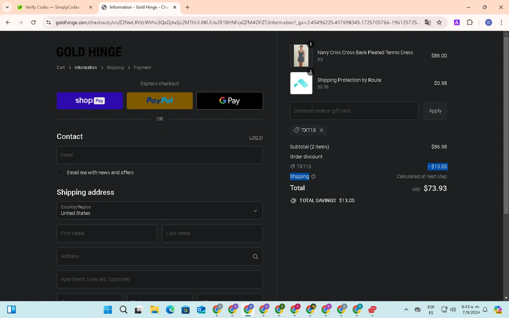
Task: Click the shipping info question mark icon
Action: pos(313,177)
